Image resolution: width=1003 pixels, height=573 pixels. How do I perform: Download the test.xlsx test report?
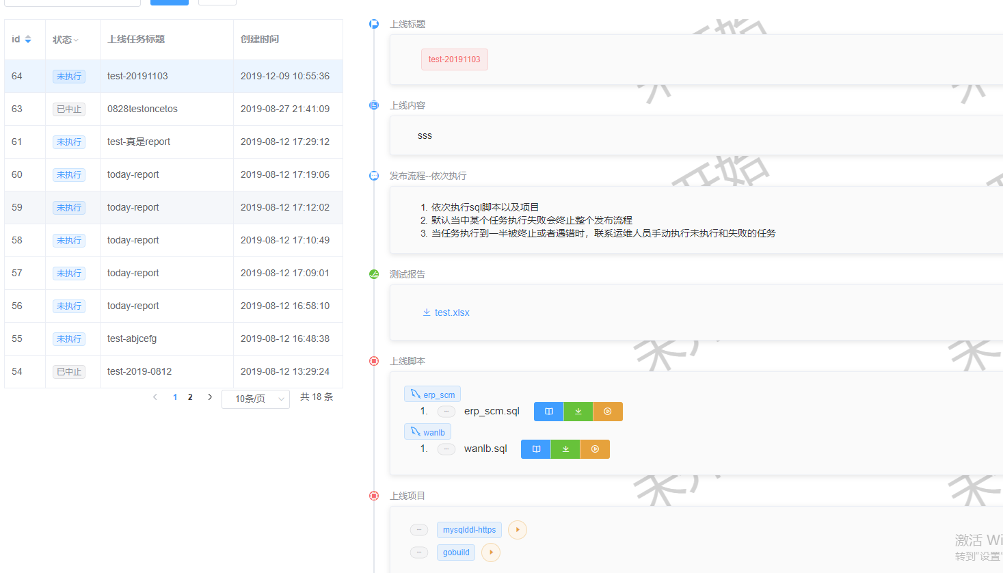[446, 312]
